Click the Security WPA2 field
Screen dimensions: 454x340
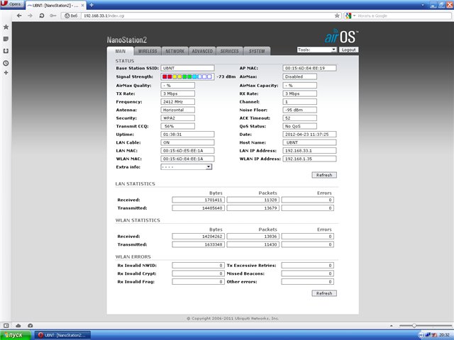pyautogui.click(x=178, y=118)
